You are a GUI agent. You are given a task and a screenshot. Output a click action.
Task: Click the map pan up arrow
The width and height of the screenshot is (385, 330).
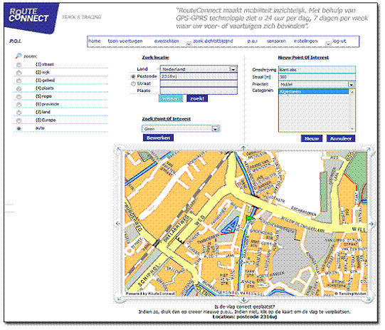243,148
